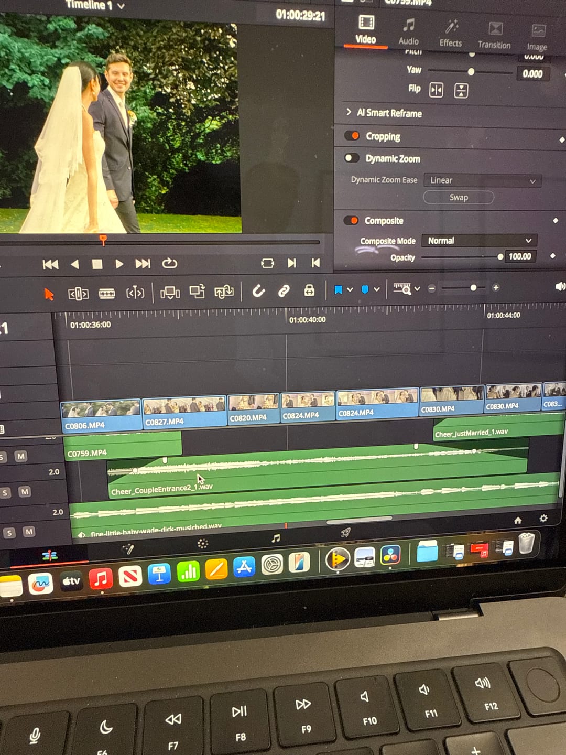Open the Dynamic Zoom Ease Linear dropdown
The image size is (566, 755).
click(x=482, y=180)
